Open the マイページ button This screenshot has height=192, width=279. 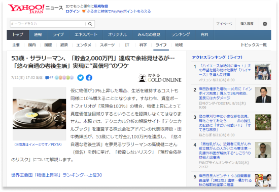[x=224, y=24]
